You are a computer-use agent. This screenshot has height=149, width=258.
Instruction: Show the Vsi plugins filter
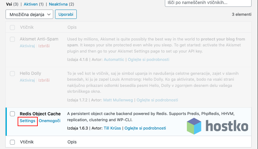9,4
